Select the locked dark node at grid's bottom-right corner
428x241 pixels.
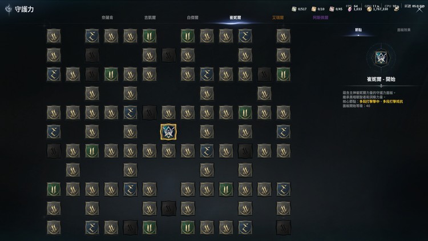(283, 227)
